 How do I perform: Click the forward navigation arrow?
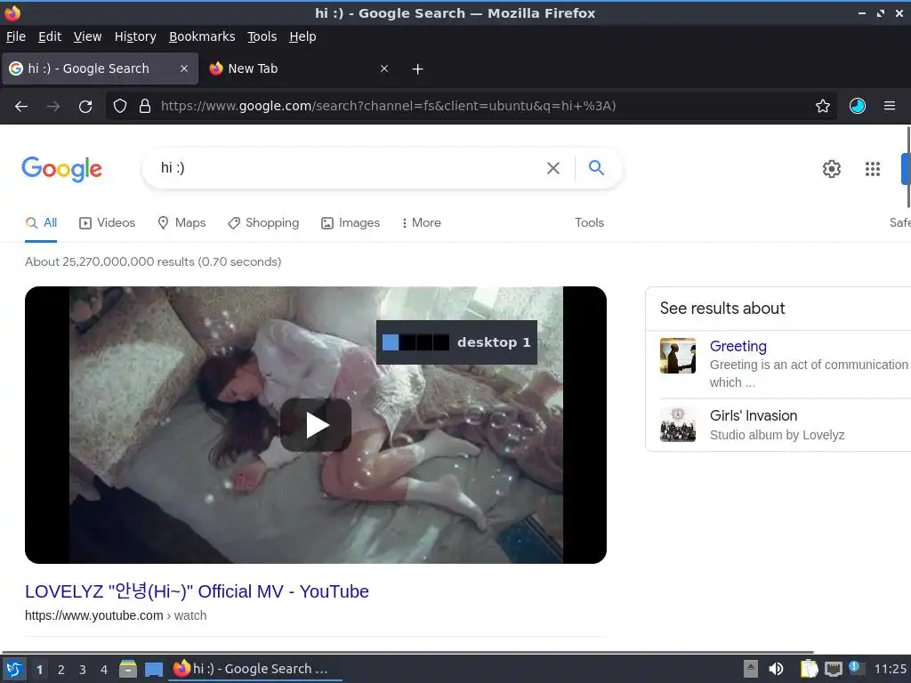point(53,107)
